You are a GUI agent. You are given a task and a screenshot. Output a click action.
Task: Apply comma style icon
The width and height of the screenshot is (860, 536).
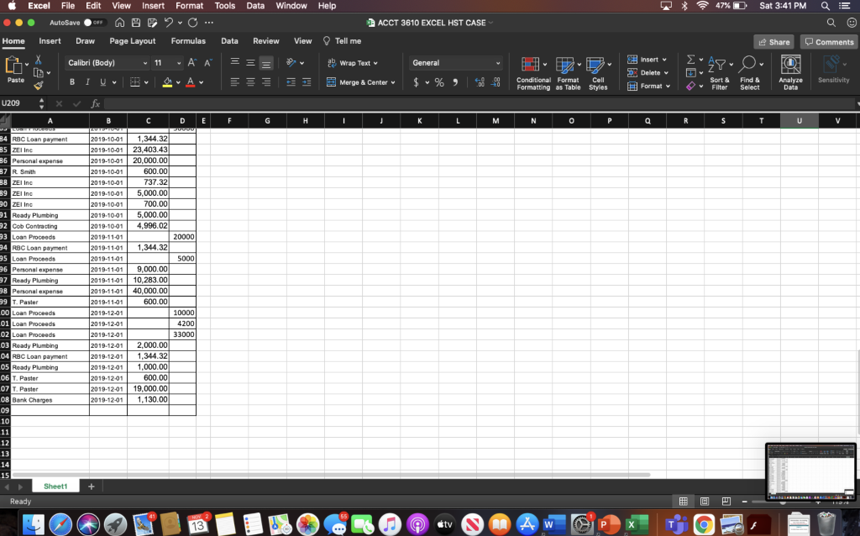(455, 82)
